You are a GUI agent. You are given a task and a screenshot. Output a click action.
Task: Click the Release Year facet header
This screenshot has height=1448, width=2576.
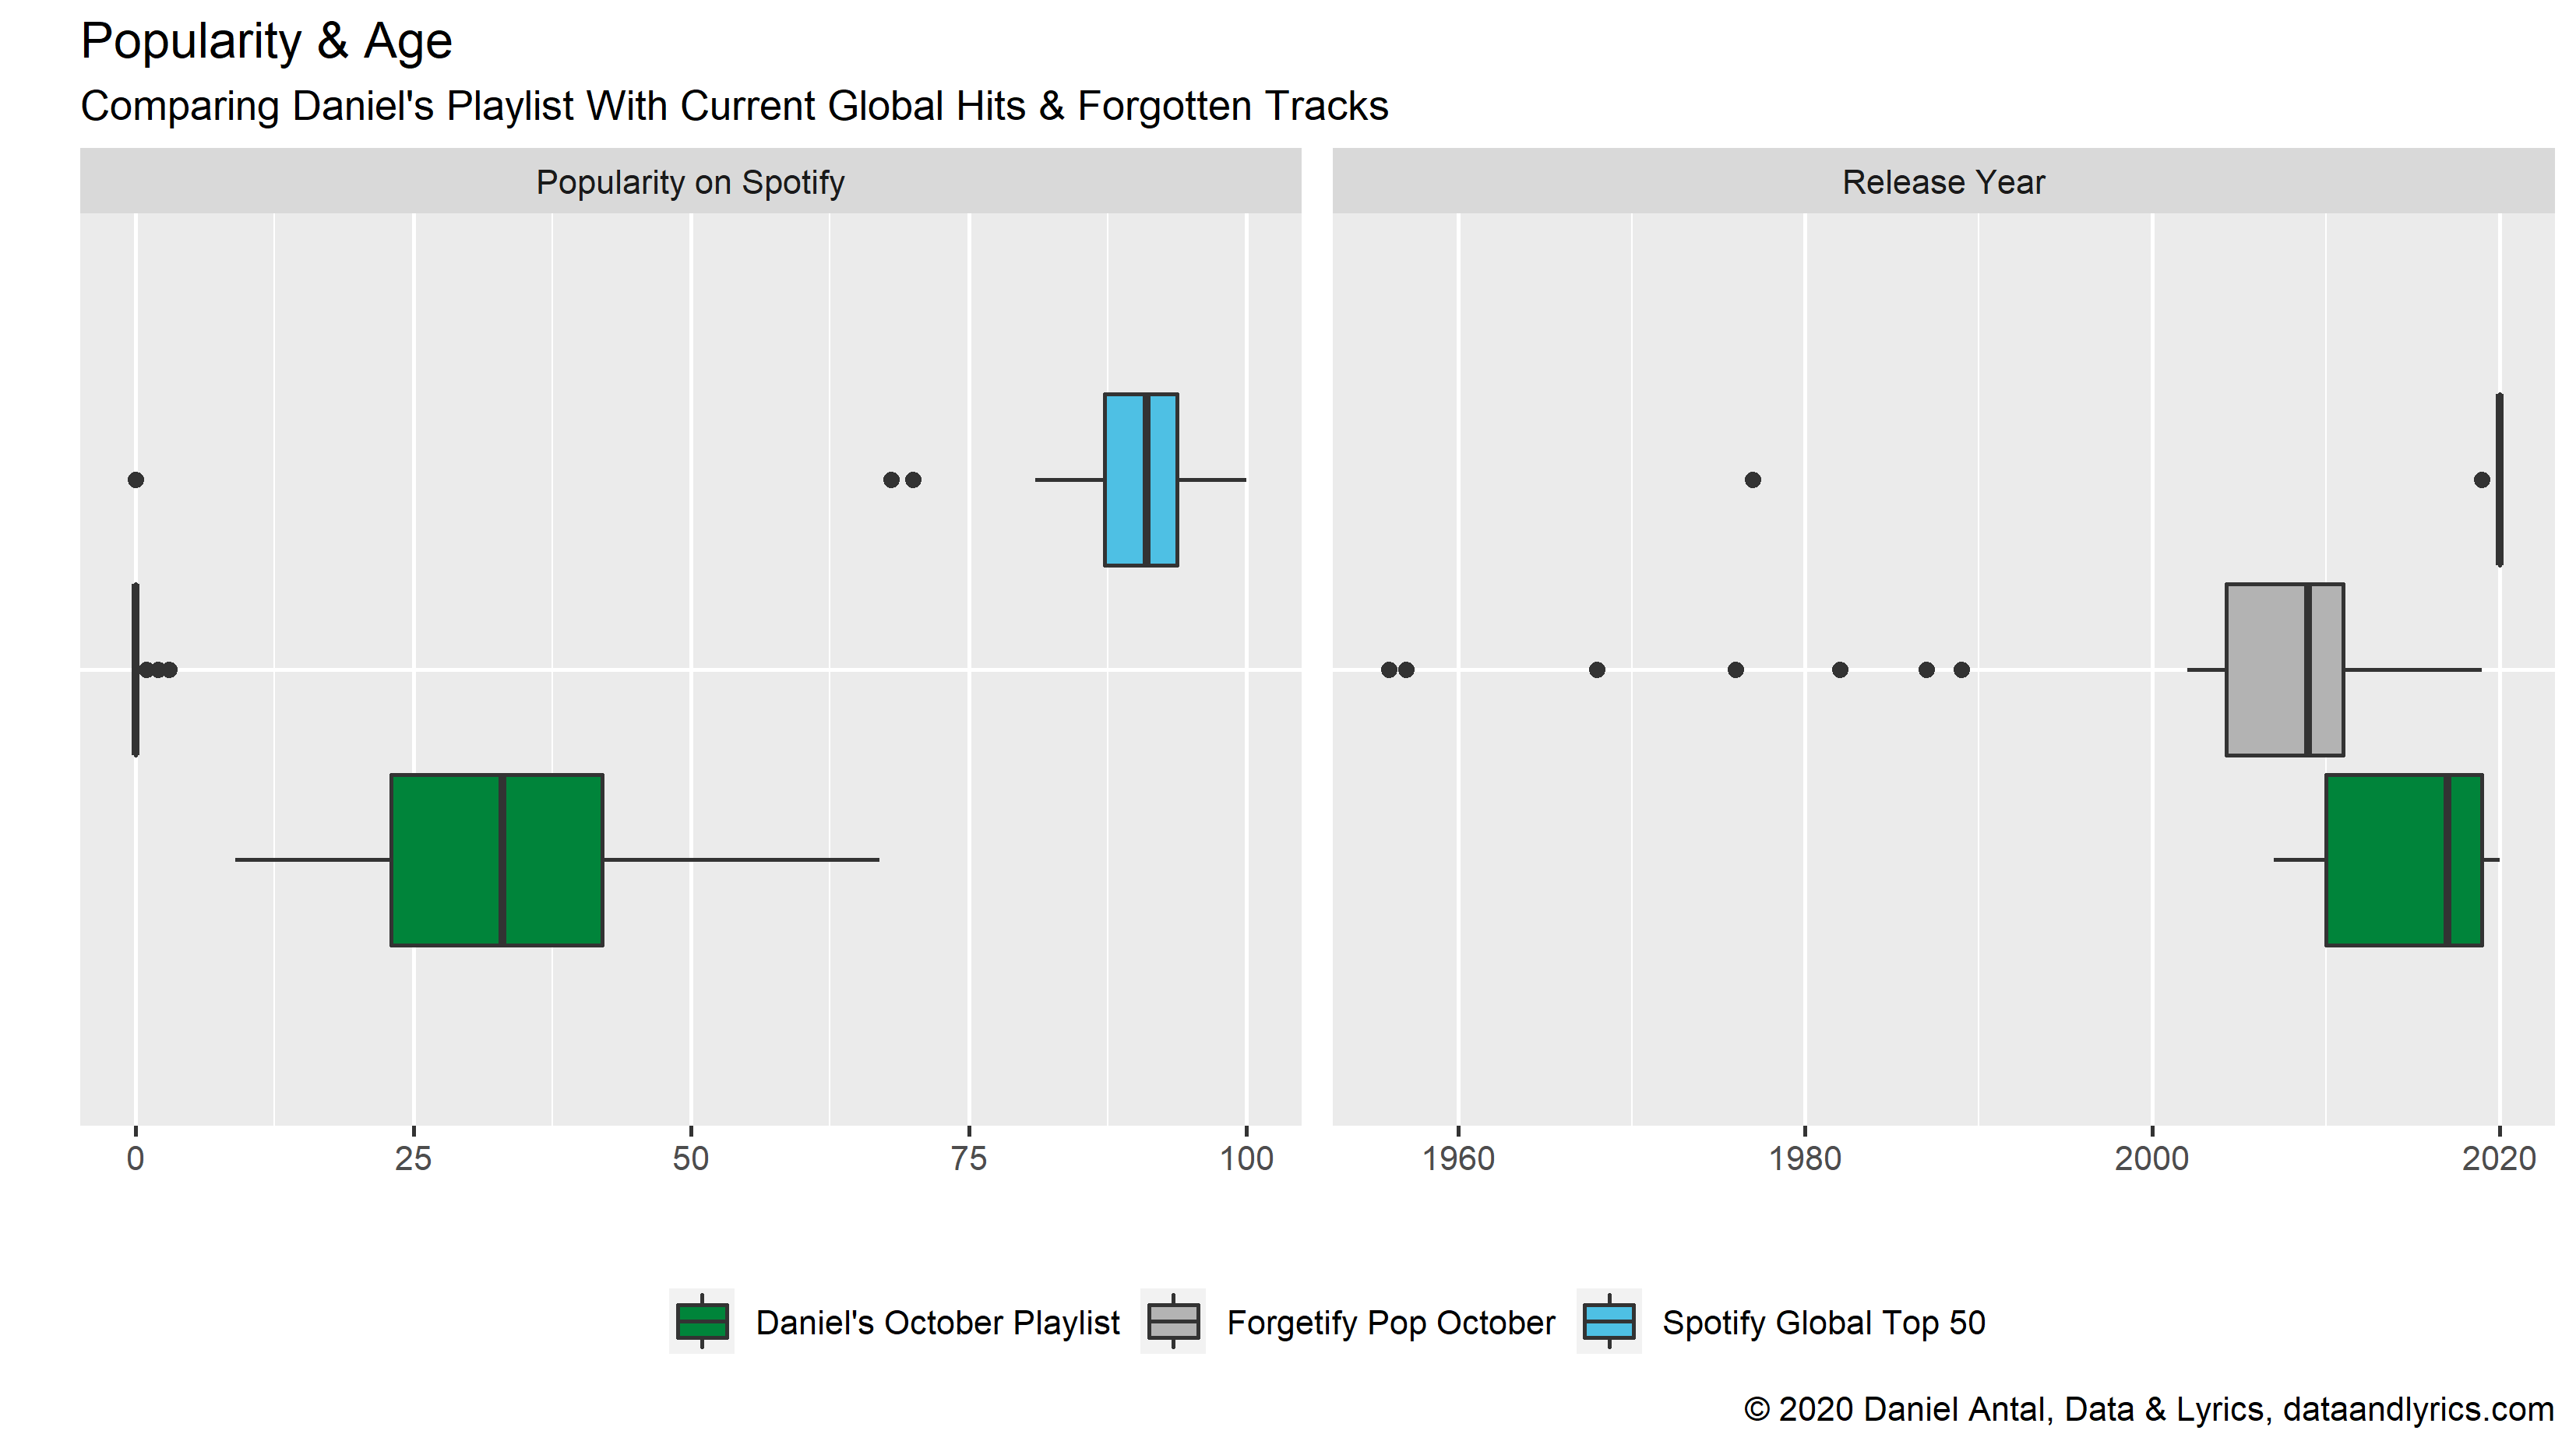[x=1943, y=182]
